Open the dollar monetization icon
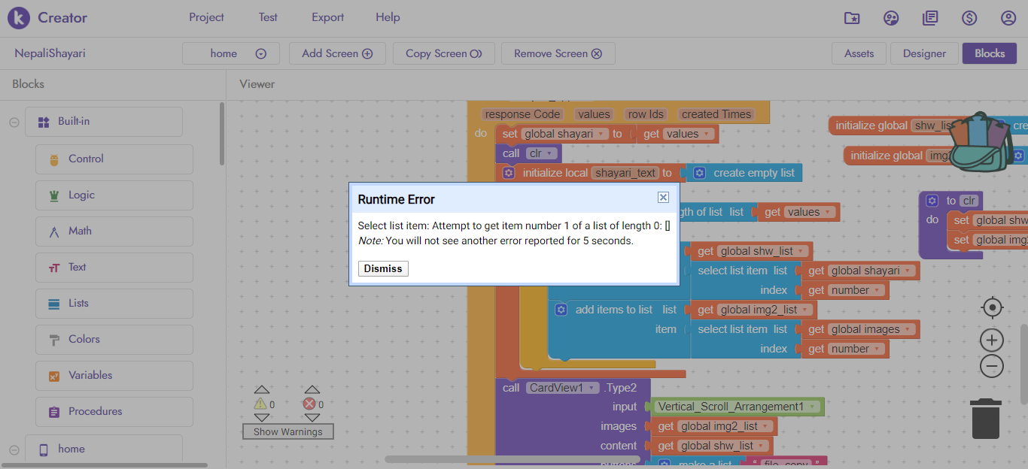Image resolution: width=1028 pixels, height=469 pixels. point(969,18)
